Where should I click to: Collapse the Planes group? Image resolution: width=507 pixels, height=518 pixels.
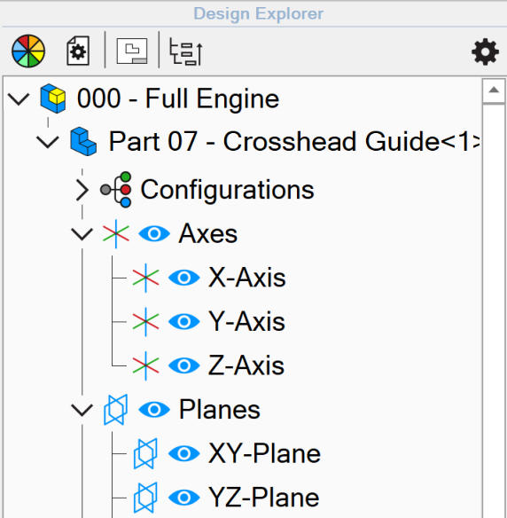click(x=82, y=411)
